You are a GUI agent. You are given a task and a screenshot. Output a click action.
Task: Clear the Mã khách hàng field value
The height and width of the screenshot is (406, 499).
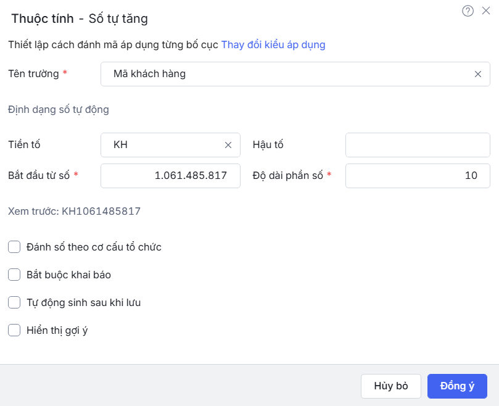pyautogui.click(x=478, y=74)
